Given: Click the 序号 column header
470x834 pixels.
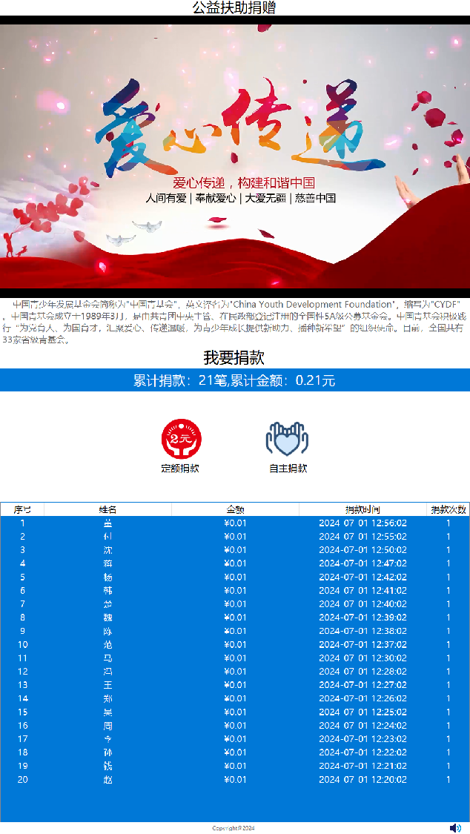Looking at the screenshot, I should click(x=22, y=509).
